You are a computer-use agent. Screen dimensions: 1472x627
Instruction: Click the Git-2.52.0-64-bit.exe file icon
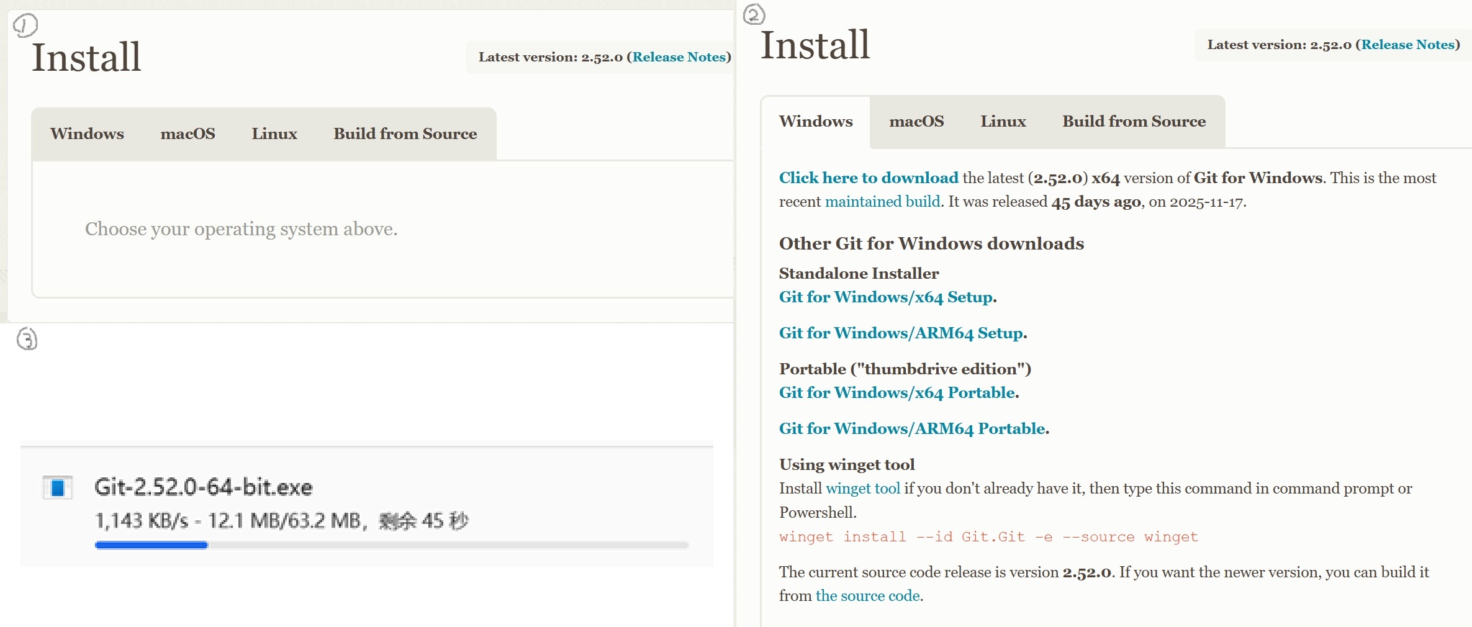coord(58,487)
